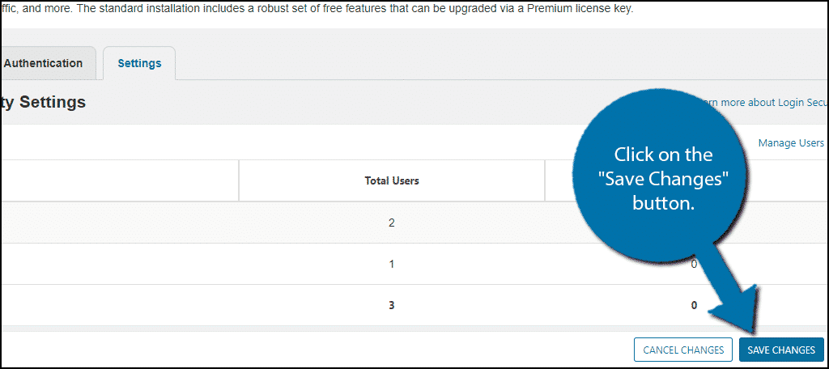Screen dimensions: 829x369
Task: Switch to the Authentication tab
Action: click(44, 63)
